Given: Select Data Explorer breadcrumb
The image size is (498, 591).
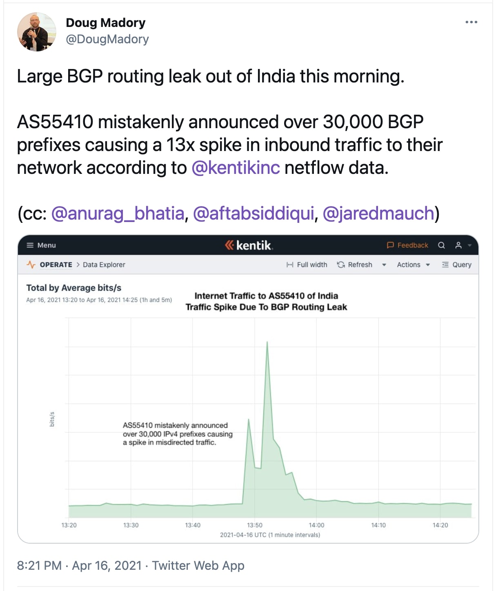Looking at the screenshot, I should pyautogui.click(x=104, y=264).
